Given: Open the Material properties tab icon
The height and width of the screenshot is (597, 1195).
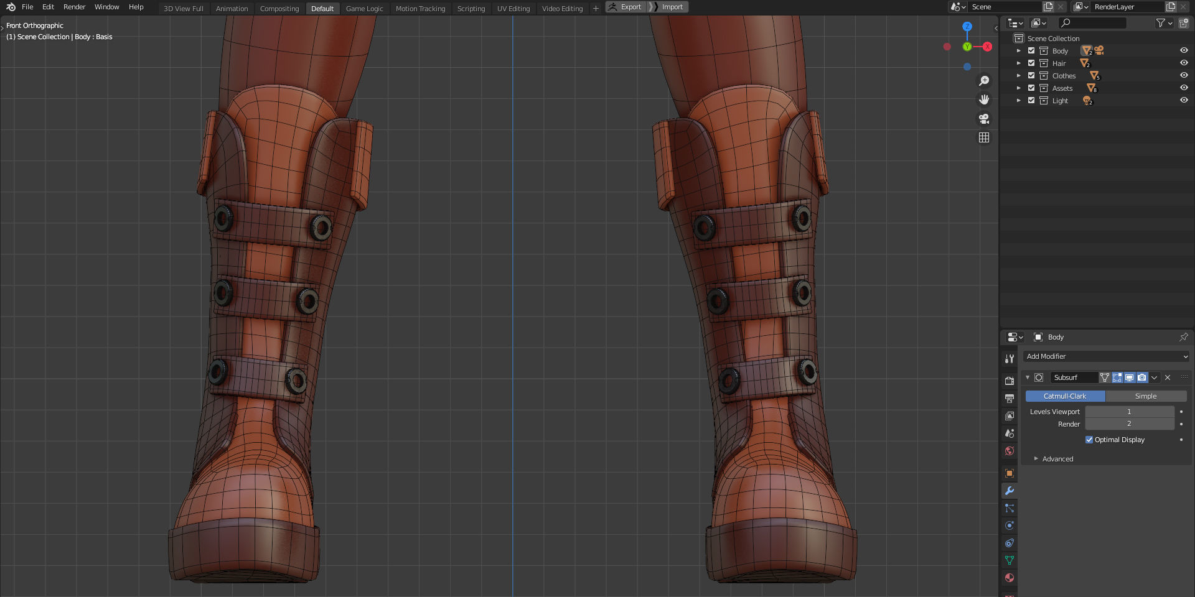Looking at the screenshot, I should (1010, 578).
